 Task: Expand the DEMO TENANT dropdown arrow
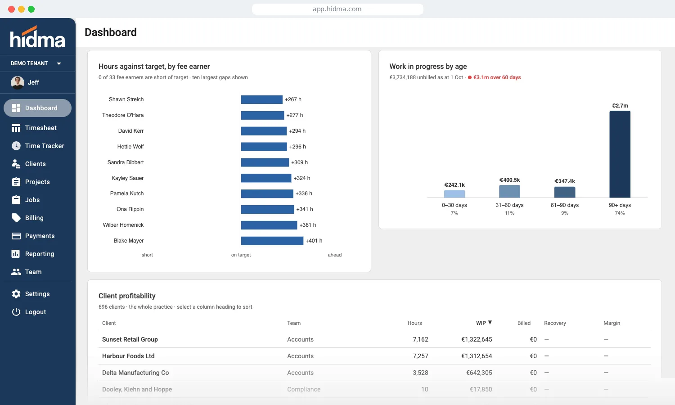[x=59, y=63]
